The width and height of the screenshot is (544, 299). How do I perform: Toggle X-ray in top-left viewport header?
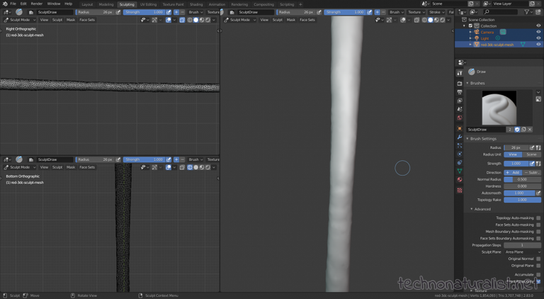click(182, 20)
